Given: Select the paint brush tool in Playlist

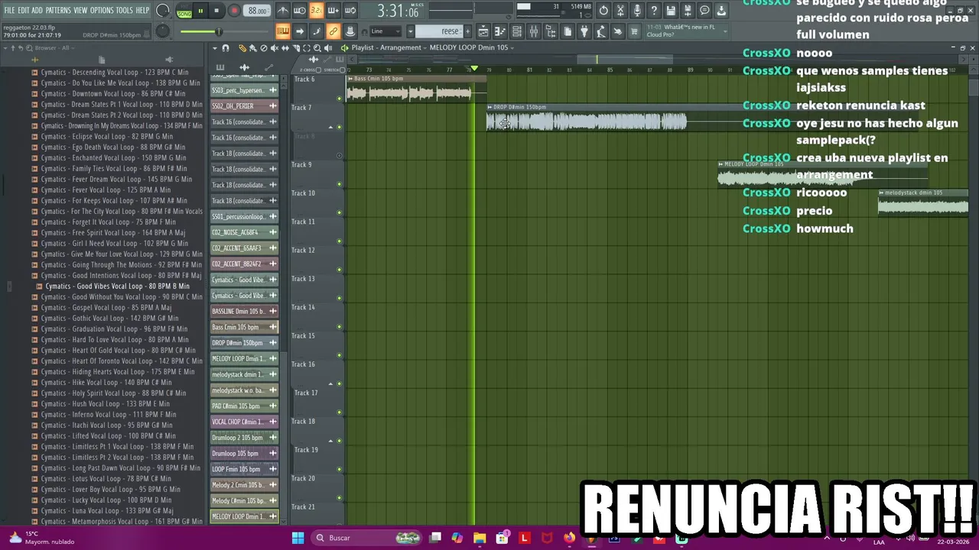Looking at the screenshot, I should coord(252,47).
